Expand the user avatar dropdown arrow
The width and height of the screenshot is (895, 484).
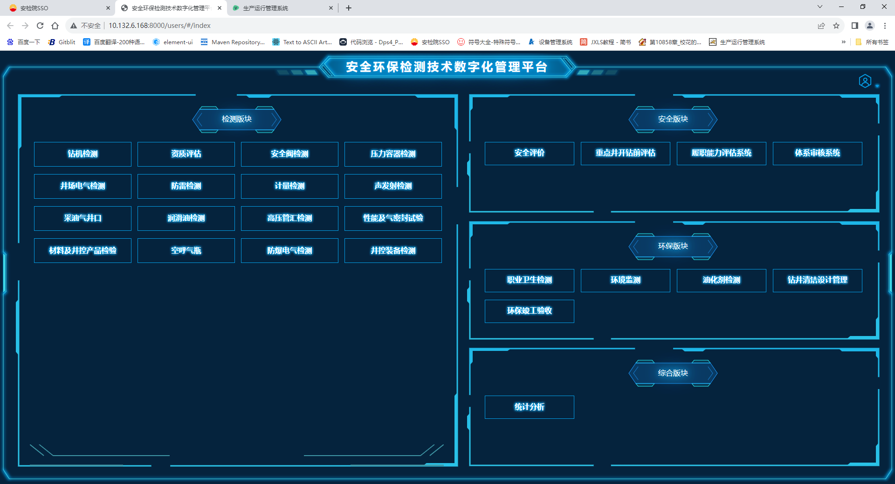[x=877, y=86]
